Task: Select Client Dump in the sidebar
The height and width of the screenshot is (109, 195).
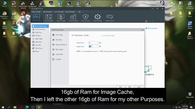Action: (39, 48)
